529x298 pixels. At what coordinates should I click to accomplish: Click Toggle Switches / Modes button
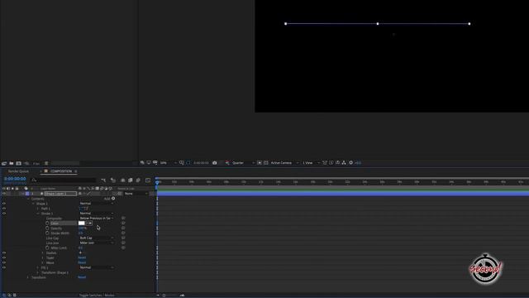point(97,296)
